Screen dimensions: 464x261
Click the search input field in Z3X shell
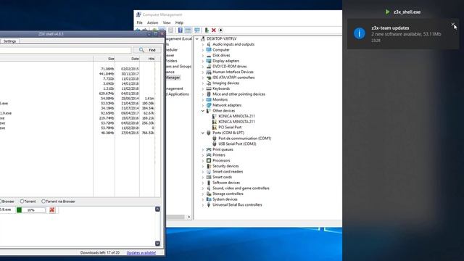coord(65,50)
